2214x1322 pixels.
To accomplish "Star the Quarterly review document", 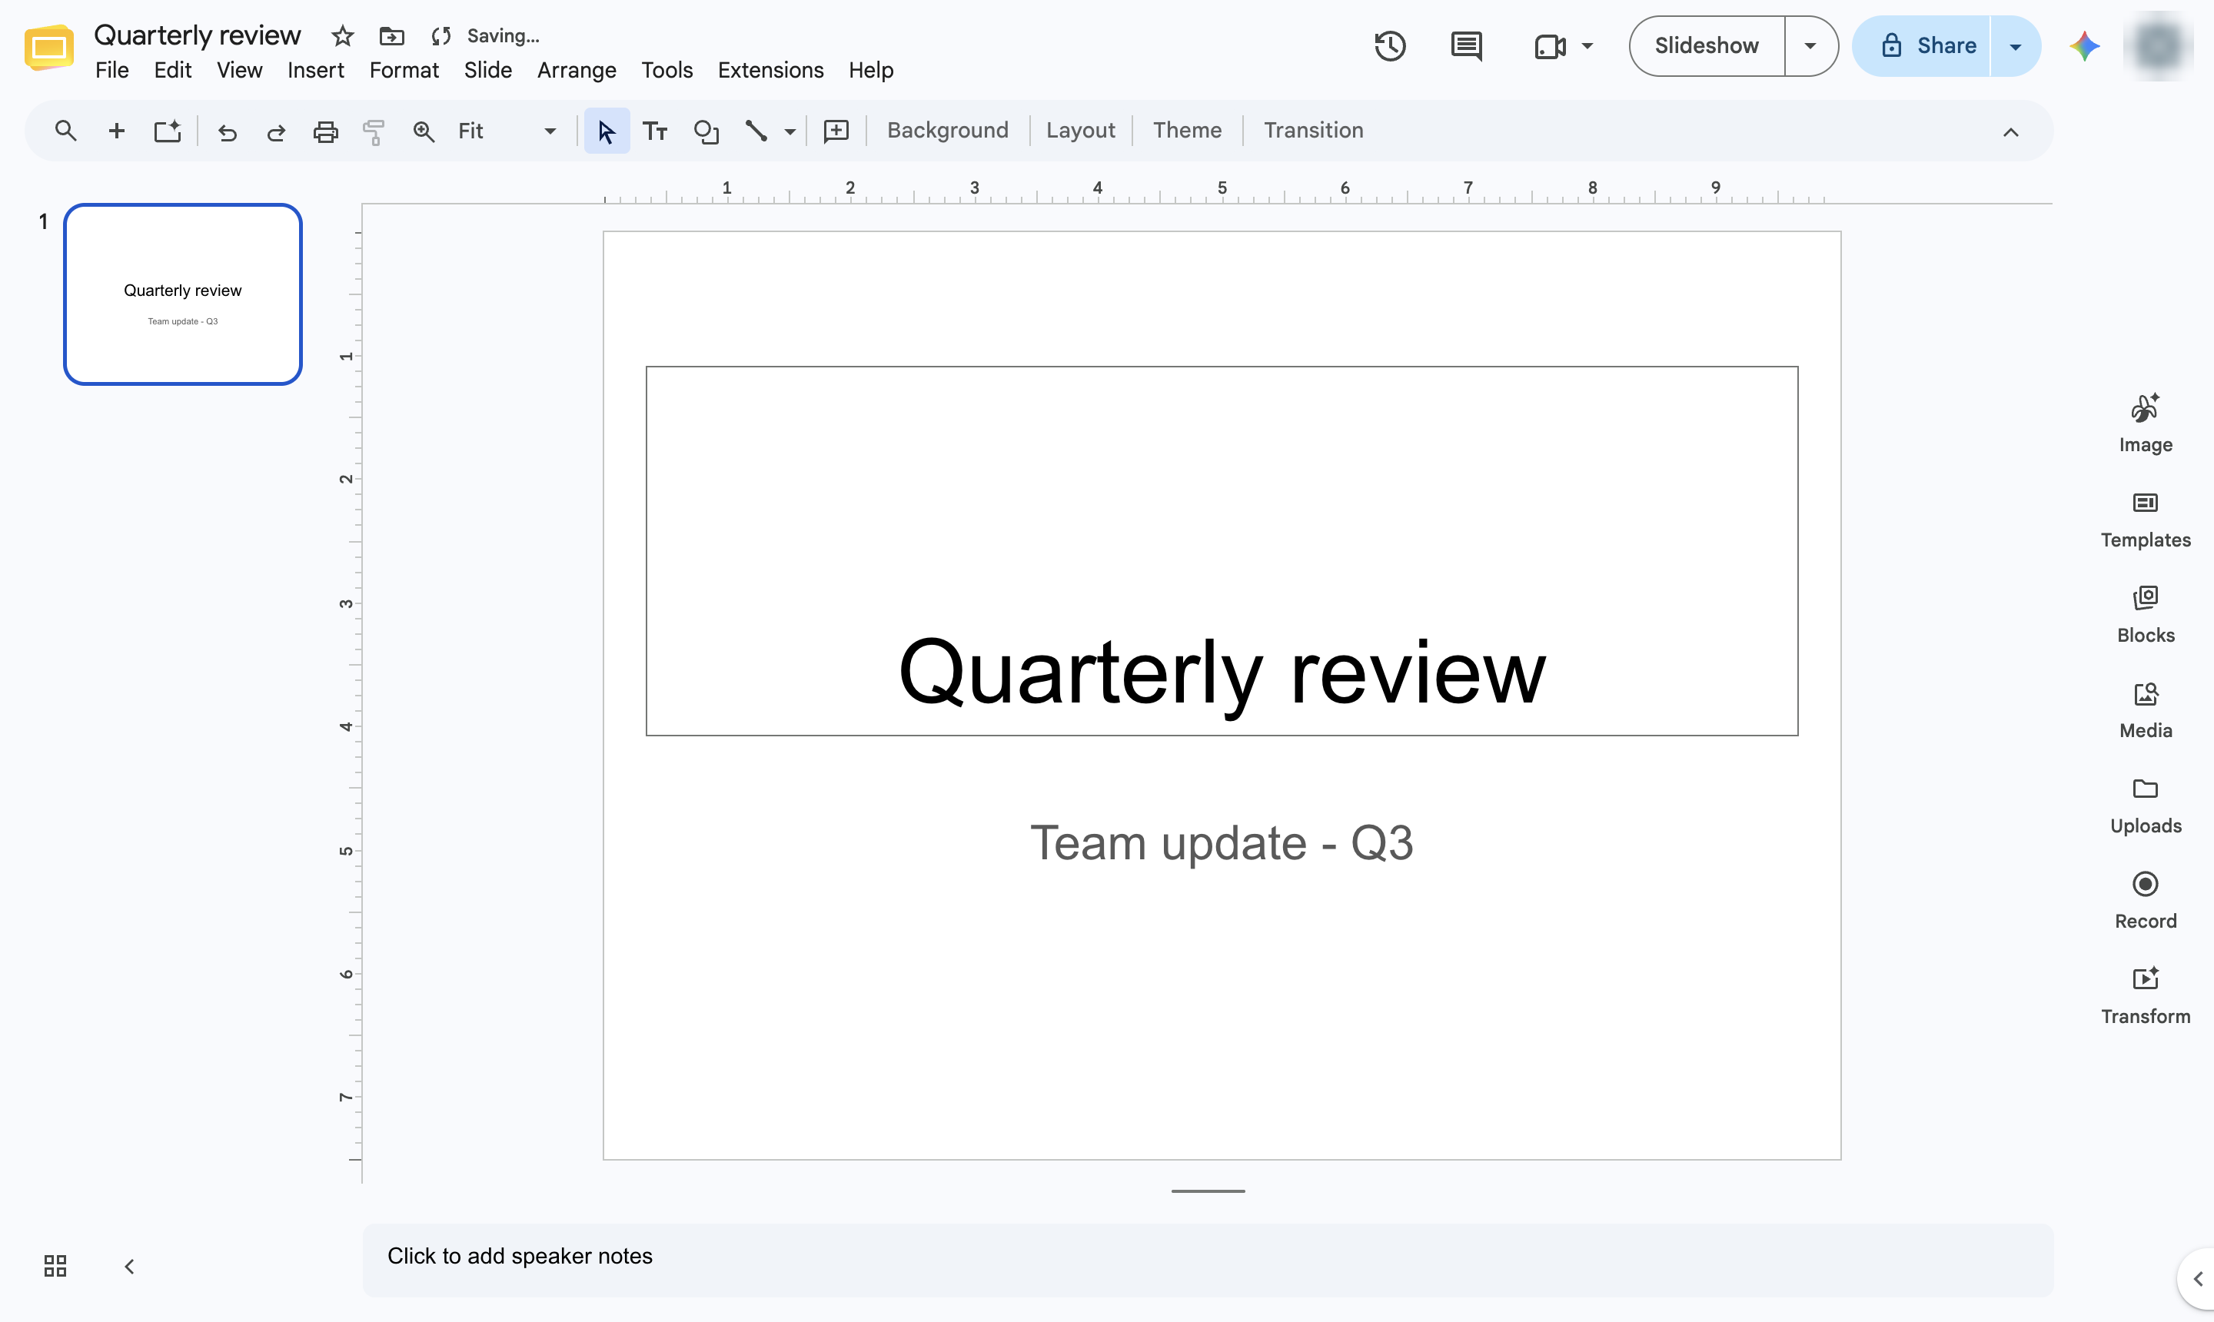I will 342,35.
